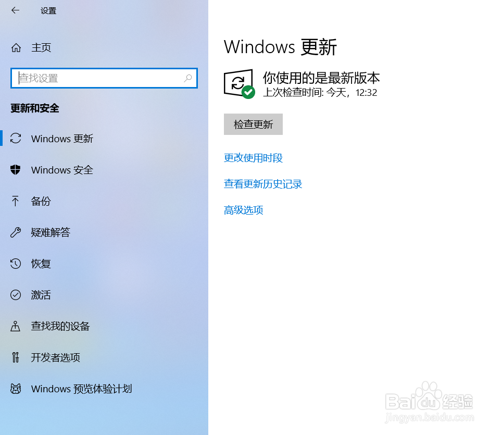
Task: Go back with the arrow icon
Action: pos(15,10)
